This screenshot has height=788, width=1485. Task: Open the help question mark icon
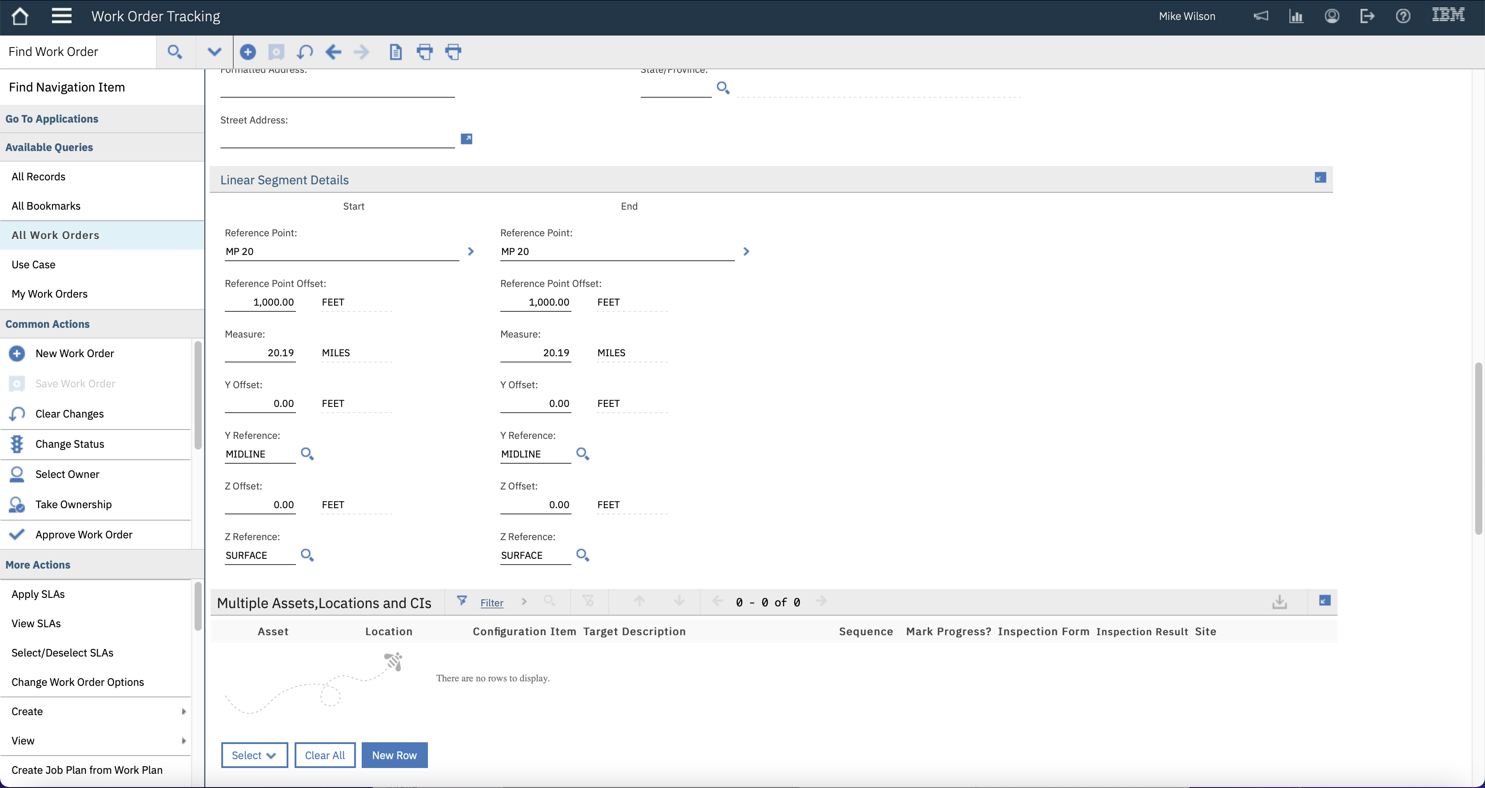coord(1402,16)
